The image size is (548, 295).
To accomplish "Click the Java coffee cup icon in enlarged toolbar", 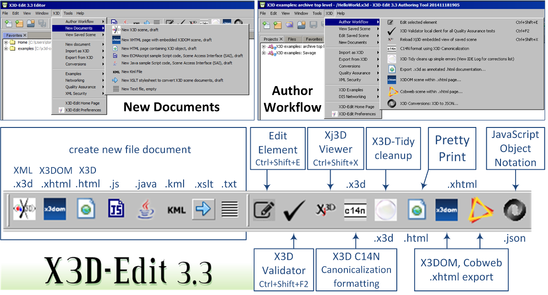I will pos(147,209).
